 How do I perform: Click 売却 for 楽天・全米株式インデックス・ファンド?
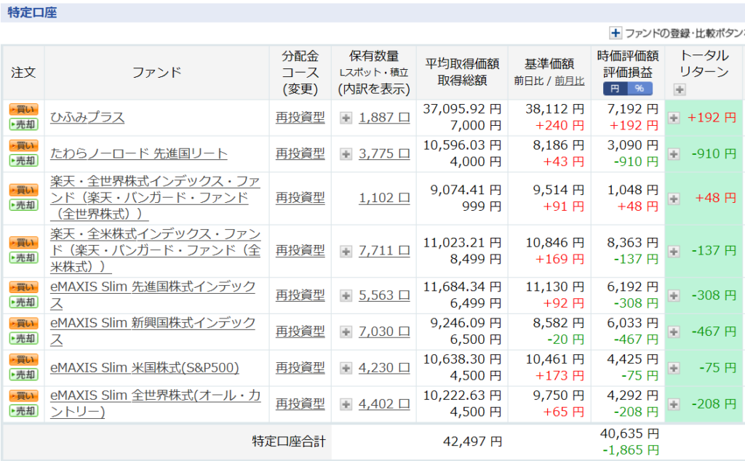coord(23,258)
